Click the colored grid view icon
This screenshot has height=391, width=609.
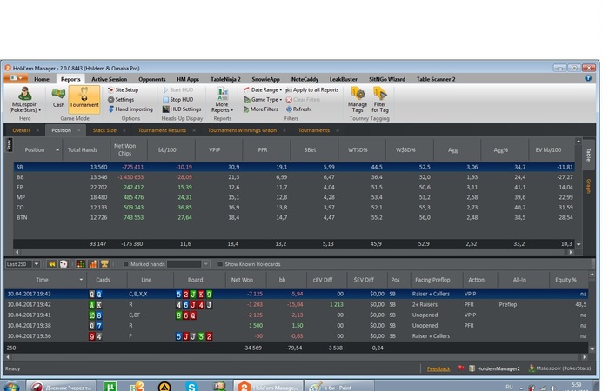[81, 264]
